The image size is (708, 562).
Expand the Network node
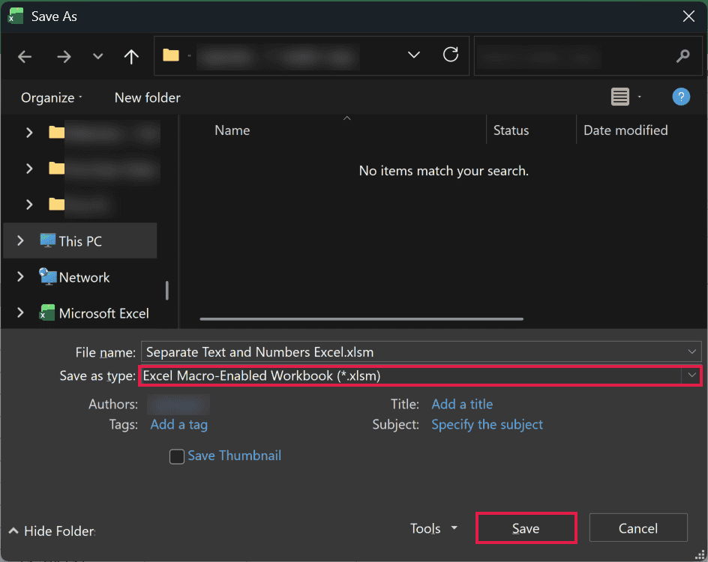[x=20, y=277]
